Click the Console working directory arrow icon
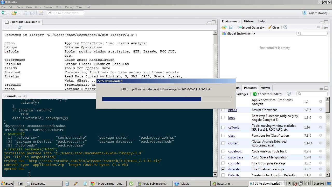 [x=25, y=96]
